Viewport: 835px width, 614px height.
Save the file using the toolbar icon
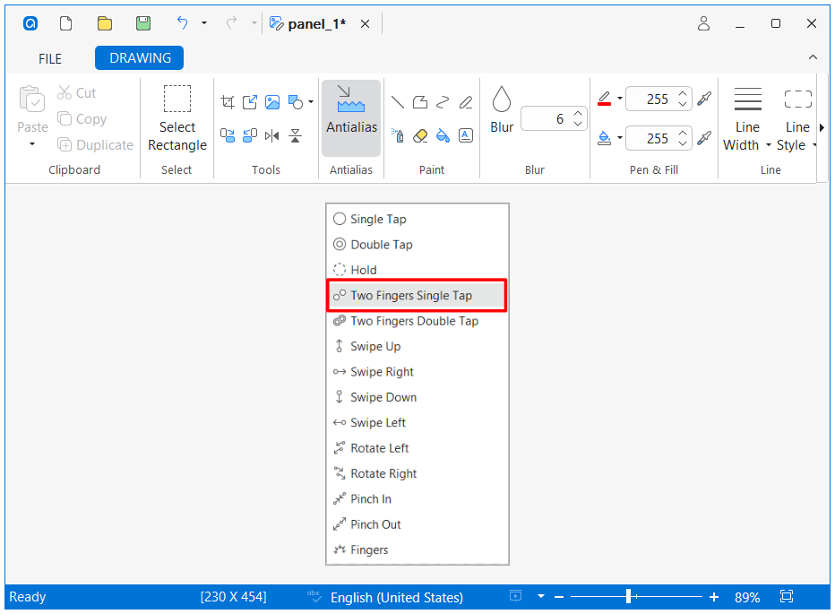[x=143, y=23]
